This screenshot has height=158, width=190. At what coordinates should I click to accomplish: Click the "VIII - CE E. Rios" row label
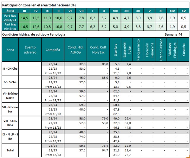click(x=10, y=123)
